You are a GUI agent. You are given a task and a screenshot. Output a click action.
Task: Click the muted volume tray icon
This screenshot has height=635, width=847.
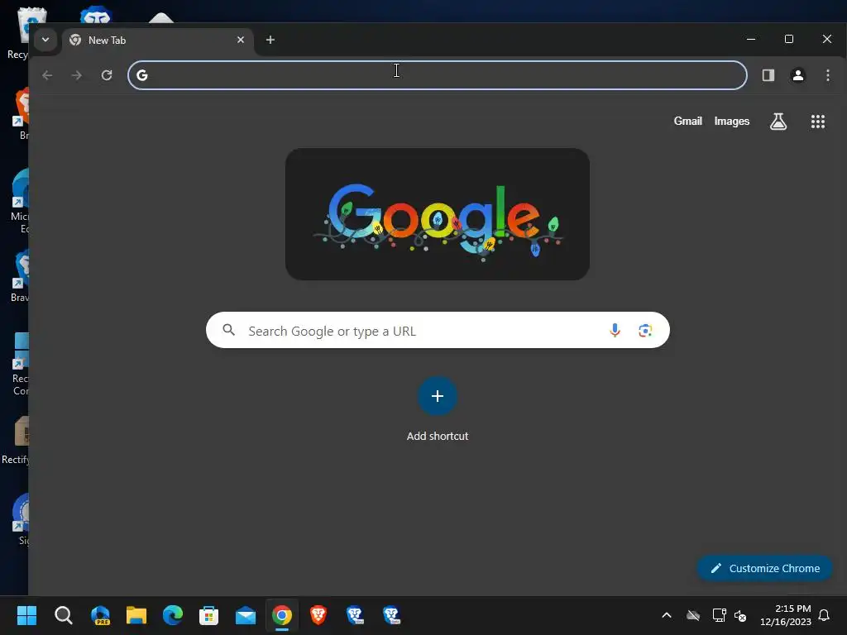click(740, 615)
